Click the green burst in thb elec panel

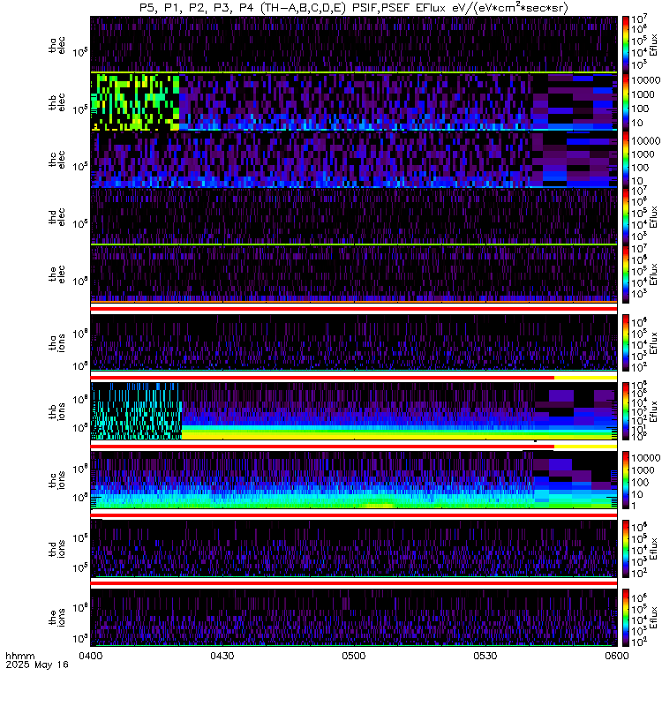(135, 102)
